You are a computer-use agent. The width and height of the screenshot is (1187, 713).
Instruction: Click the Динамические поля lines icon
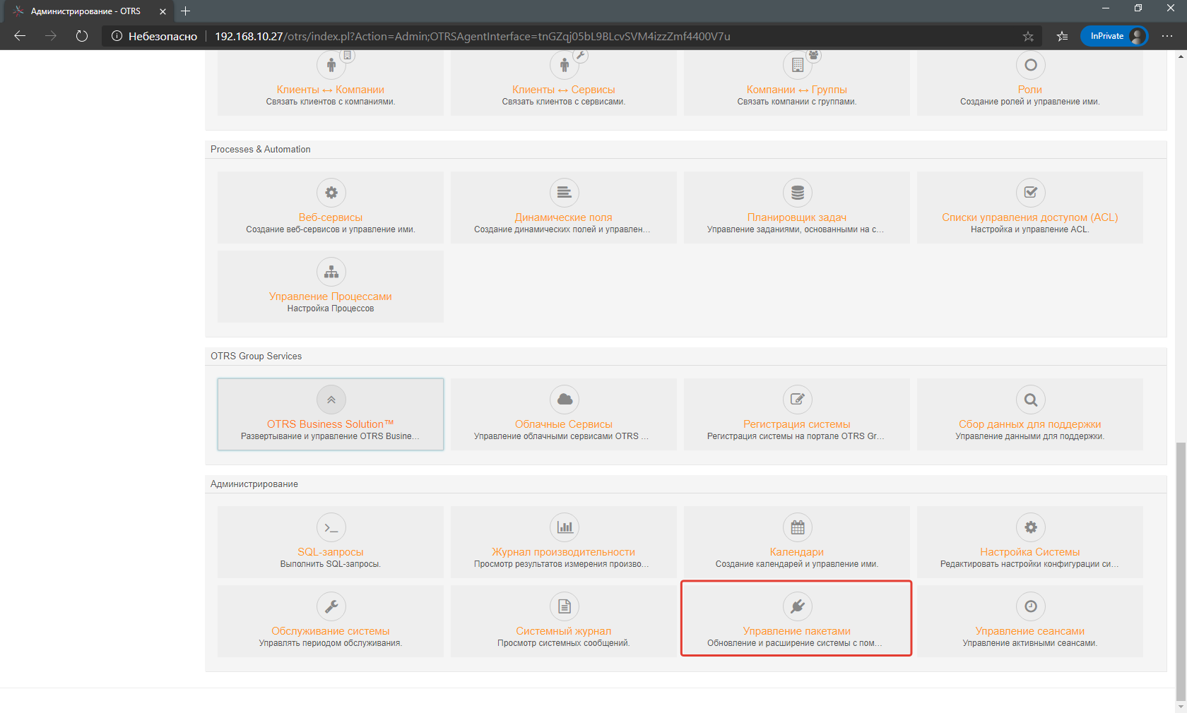tap(565, 192)
